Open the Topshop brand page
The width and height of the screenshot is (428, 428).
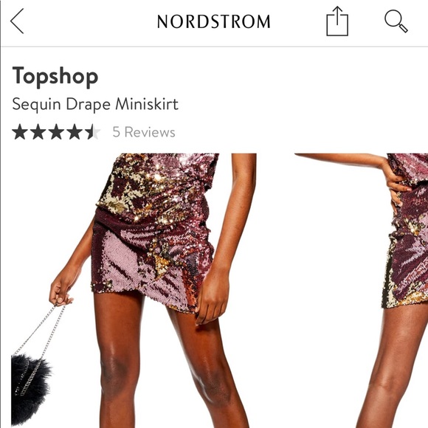point(55,76)
